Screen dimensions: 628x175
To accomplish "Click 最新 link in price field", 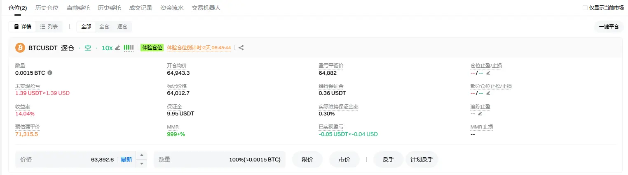I will pyautogui.click(x=126, y=159).
